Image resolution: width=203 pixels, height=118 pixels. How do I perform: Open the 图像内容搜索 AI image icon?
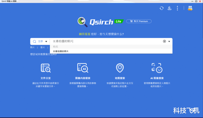[83, 68]
